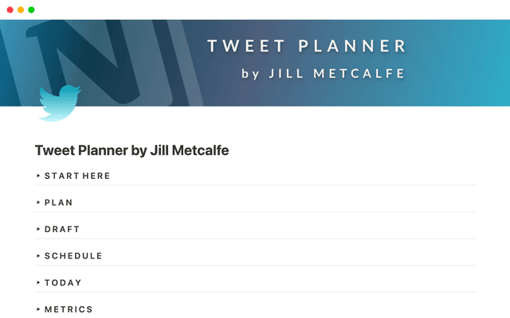Click the TWEET PLANNER banner title text

click(x=307, y=46)
